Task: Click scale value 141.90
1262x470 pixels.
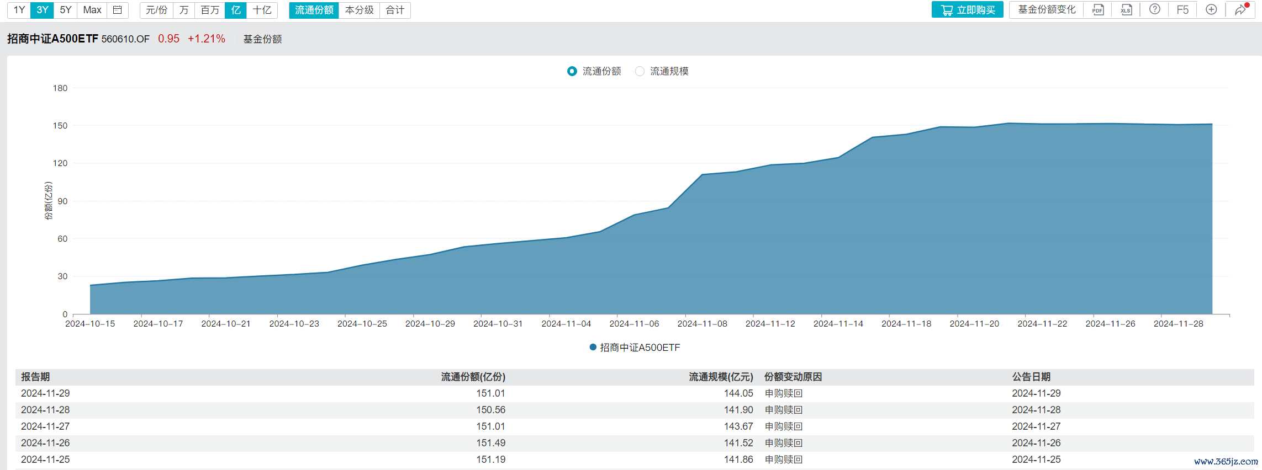Action: tap(739, 410)
